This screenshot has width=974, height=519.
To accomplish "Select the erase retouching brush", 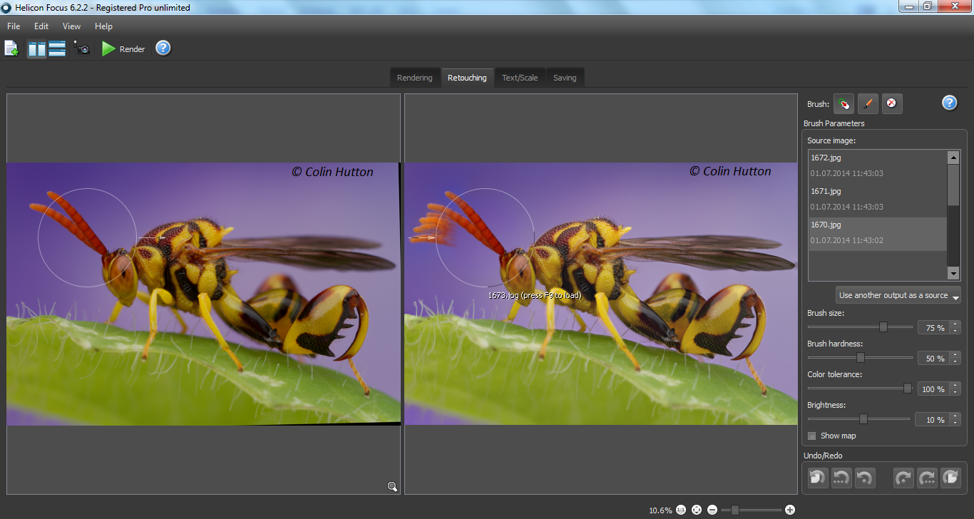I will click(892, 103).
